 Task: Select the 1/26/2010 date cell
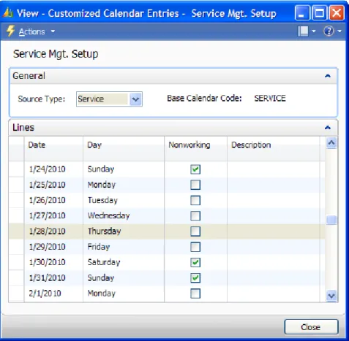53,200
